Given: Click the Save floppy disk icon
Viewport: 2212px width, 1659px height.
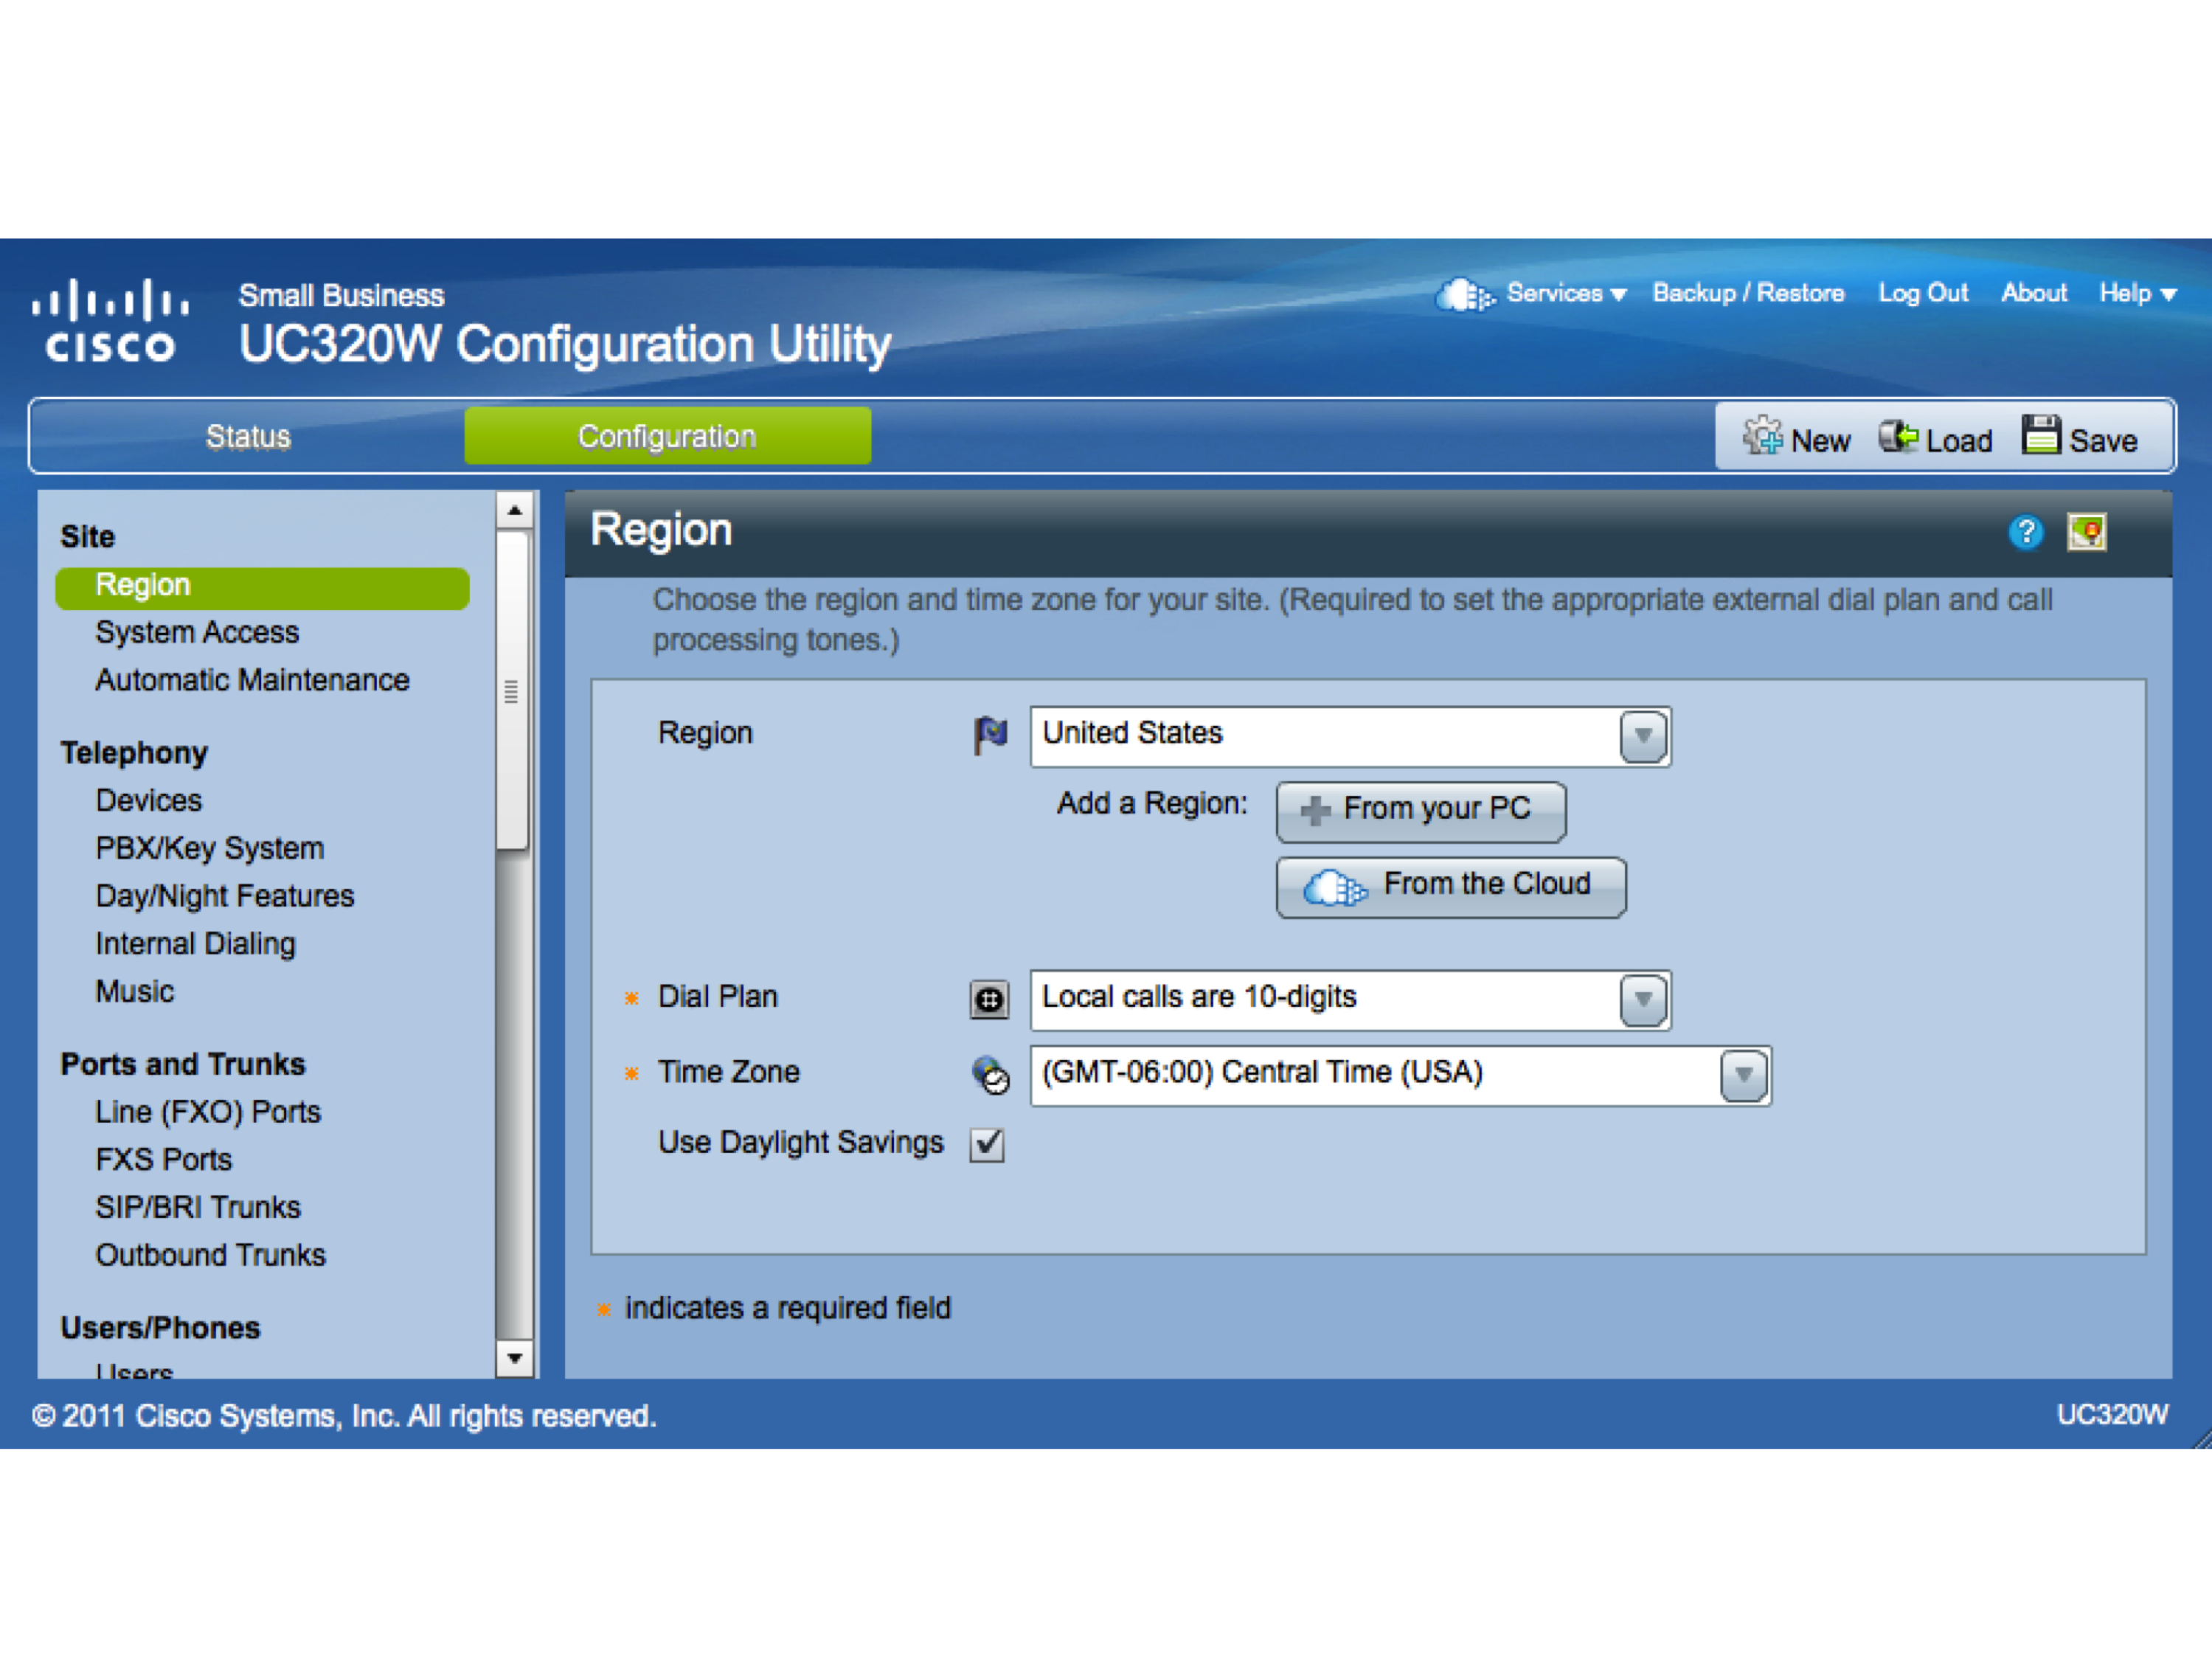Looking at the screenshot, I should coord(2041,435).
